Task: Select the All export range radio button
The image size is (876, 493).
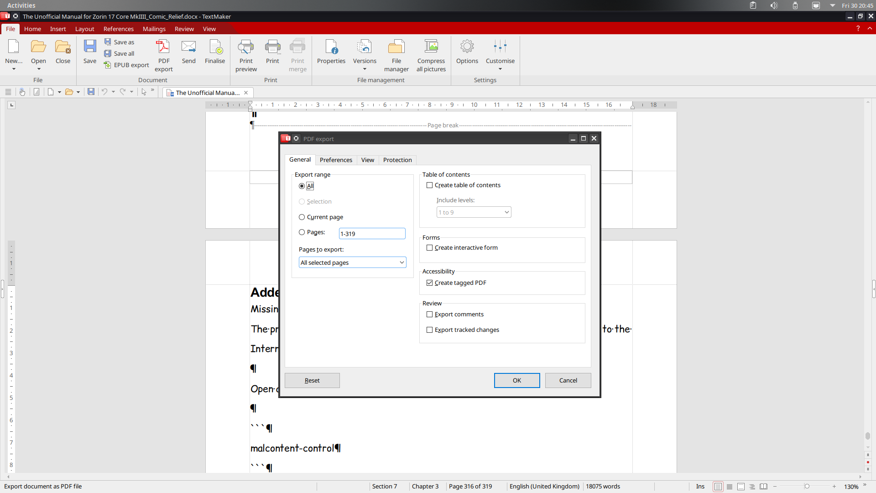Action: click(302, 186)
